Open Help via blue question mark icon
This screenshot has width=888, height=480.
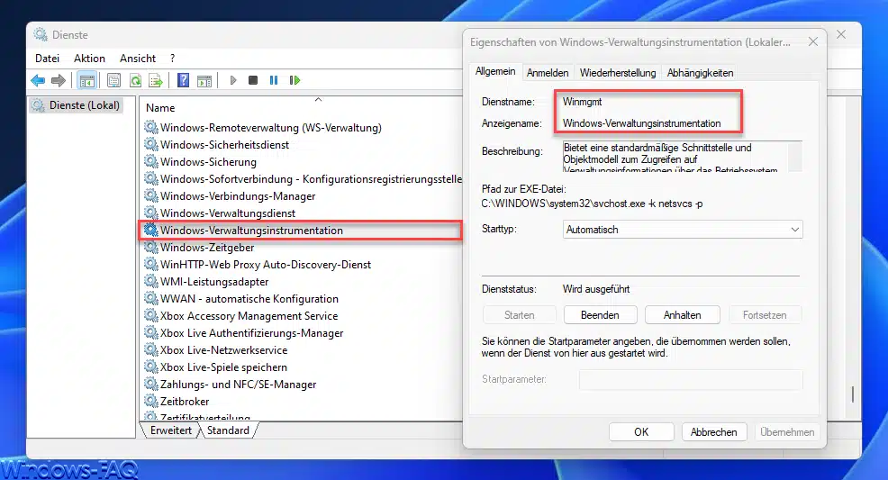click(183, 80)
